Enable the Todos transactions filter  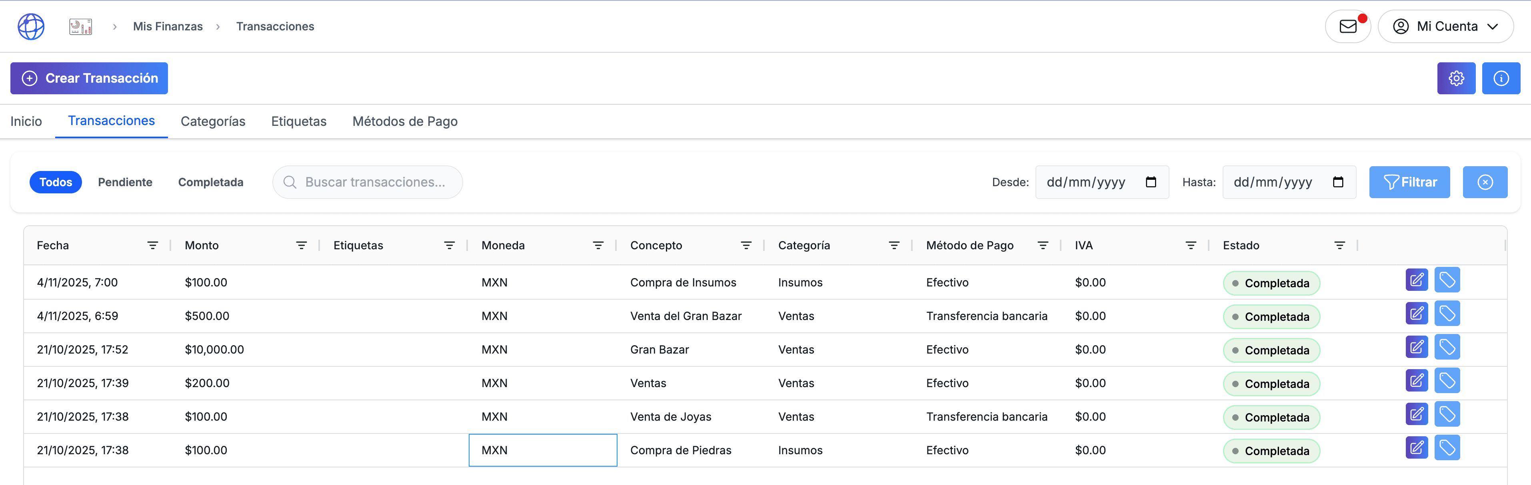coord(55,182)
